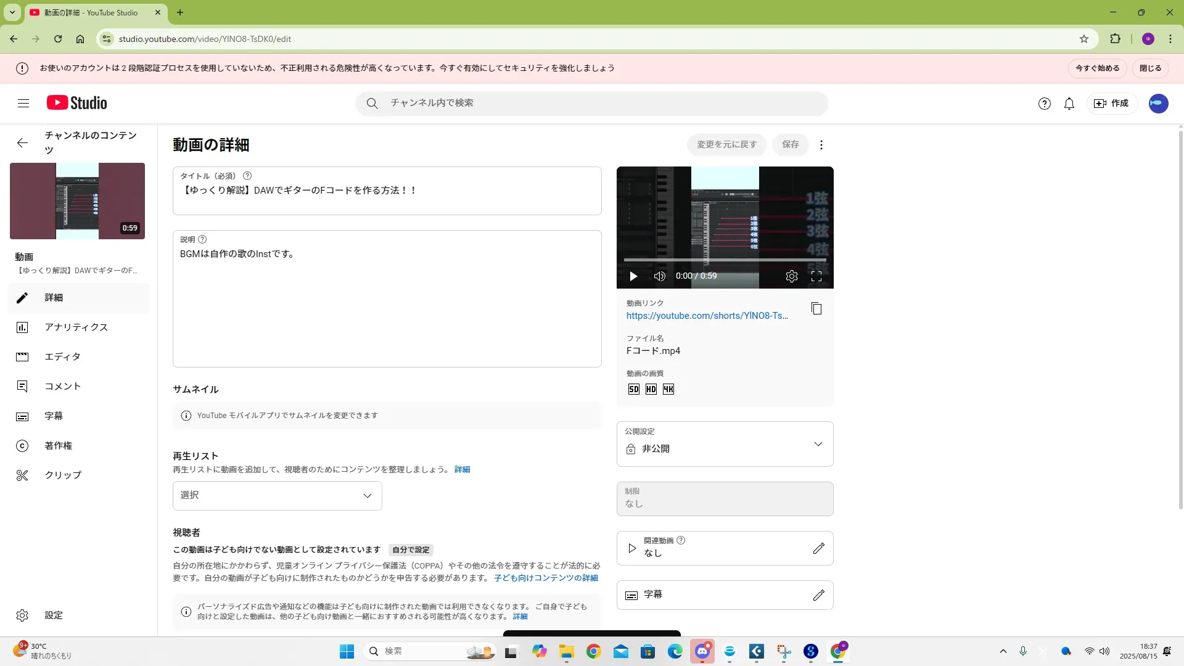Open player settings with the gear icon
This screenshot has width=1184, height=666.
point(792,276)
